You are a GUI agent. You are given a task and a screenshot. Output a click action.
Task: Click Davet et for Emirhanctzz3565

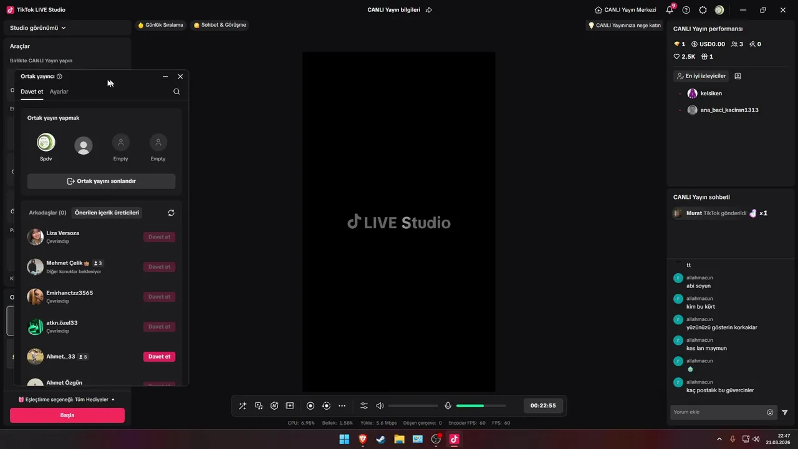coord(159,297)
